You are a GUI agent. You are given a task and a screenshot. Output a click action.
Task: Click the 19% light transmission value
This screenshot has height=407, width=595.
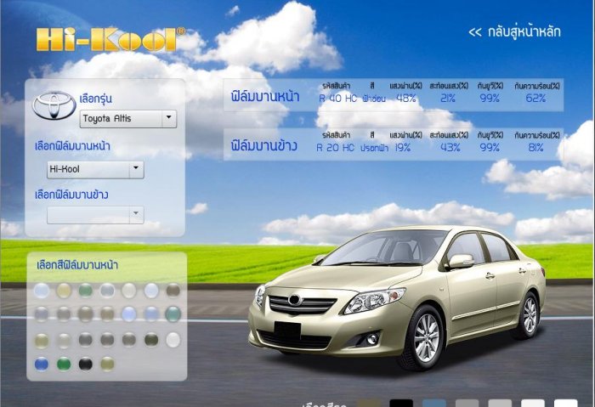[x=403, y=148]
